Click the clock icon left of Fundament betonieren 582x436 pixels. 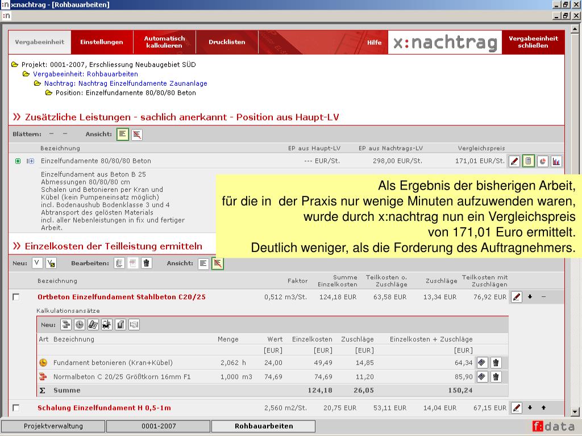tap(43, 363)
